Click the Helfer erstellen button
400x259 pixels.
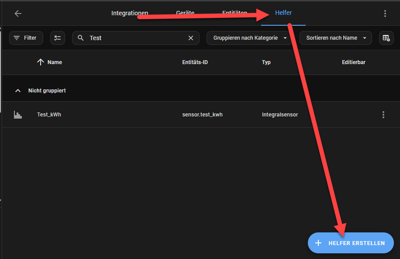point(351,243)
